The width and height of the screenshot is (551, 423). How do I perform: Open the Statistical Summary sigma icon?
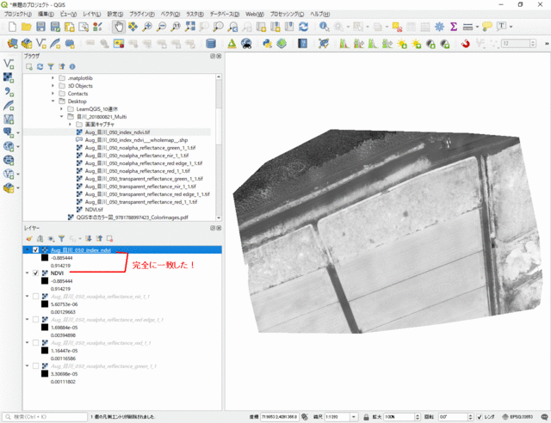pos(454,27)
